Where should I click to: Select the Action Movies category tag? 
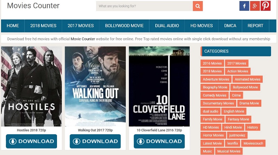[x=238, y=71]
